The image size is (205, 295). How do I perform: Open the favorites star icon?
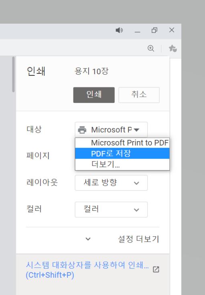coord(173,48)
